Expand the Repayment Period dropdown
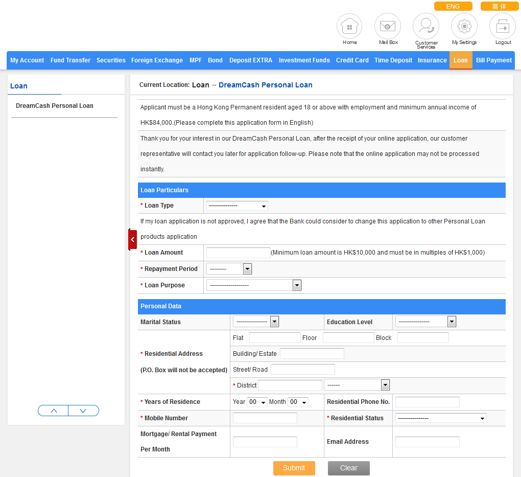This screenshot has width=521, height=477. pyautogui.click(x=229, y=269)
